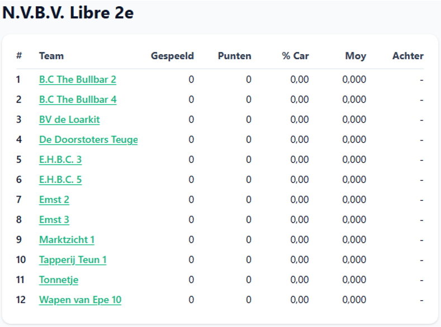Click the # rank column header

click(x=19, y=56)
